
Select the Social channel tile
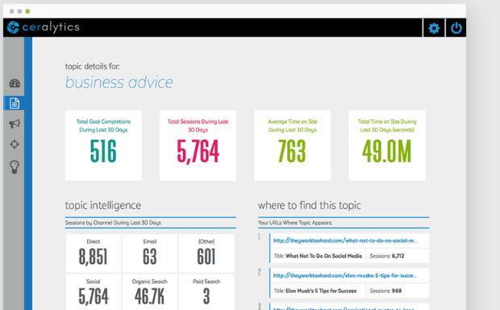(x=93, y=291)
